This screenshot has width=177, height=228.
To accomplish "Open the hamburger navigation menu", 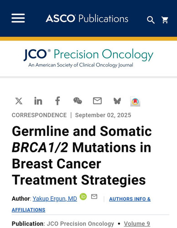I will click(18, 18).
